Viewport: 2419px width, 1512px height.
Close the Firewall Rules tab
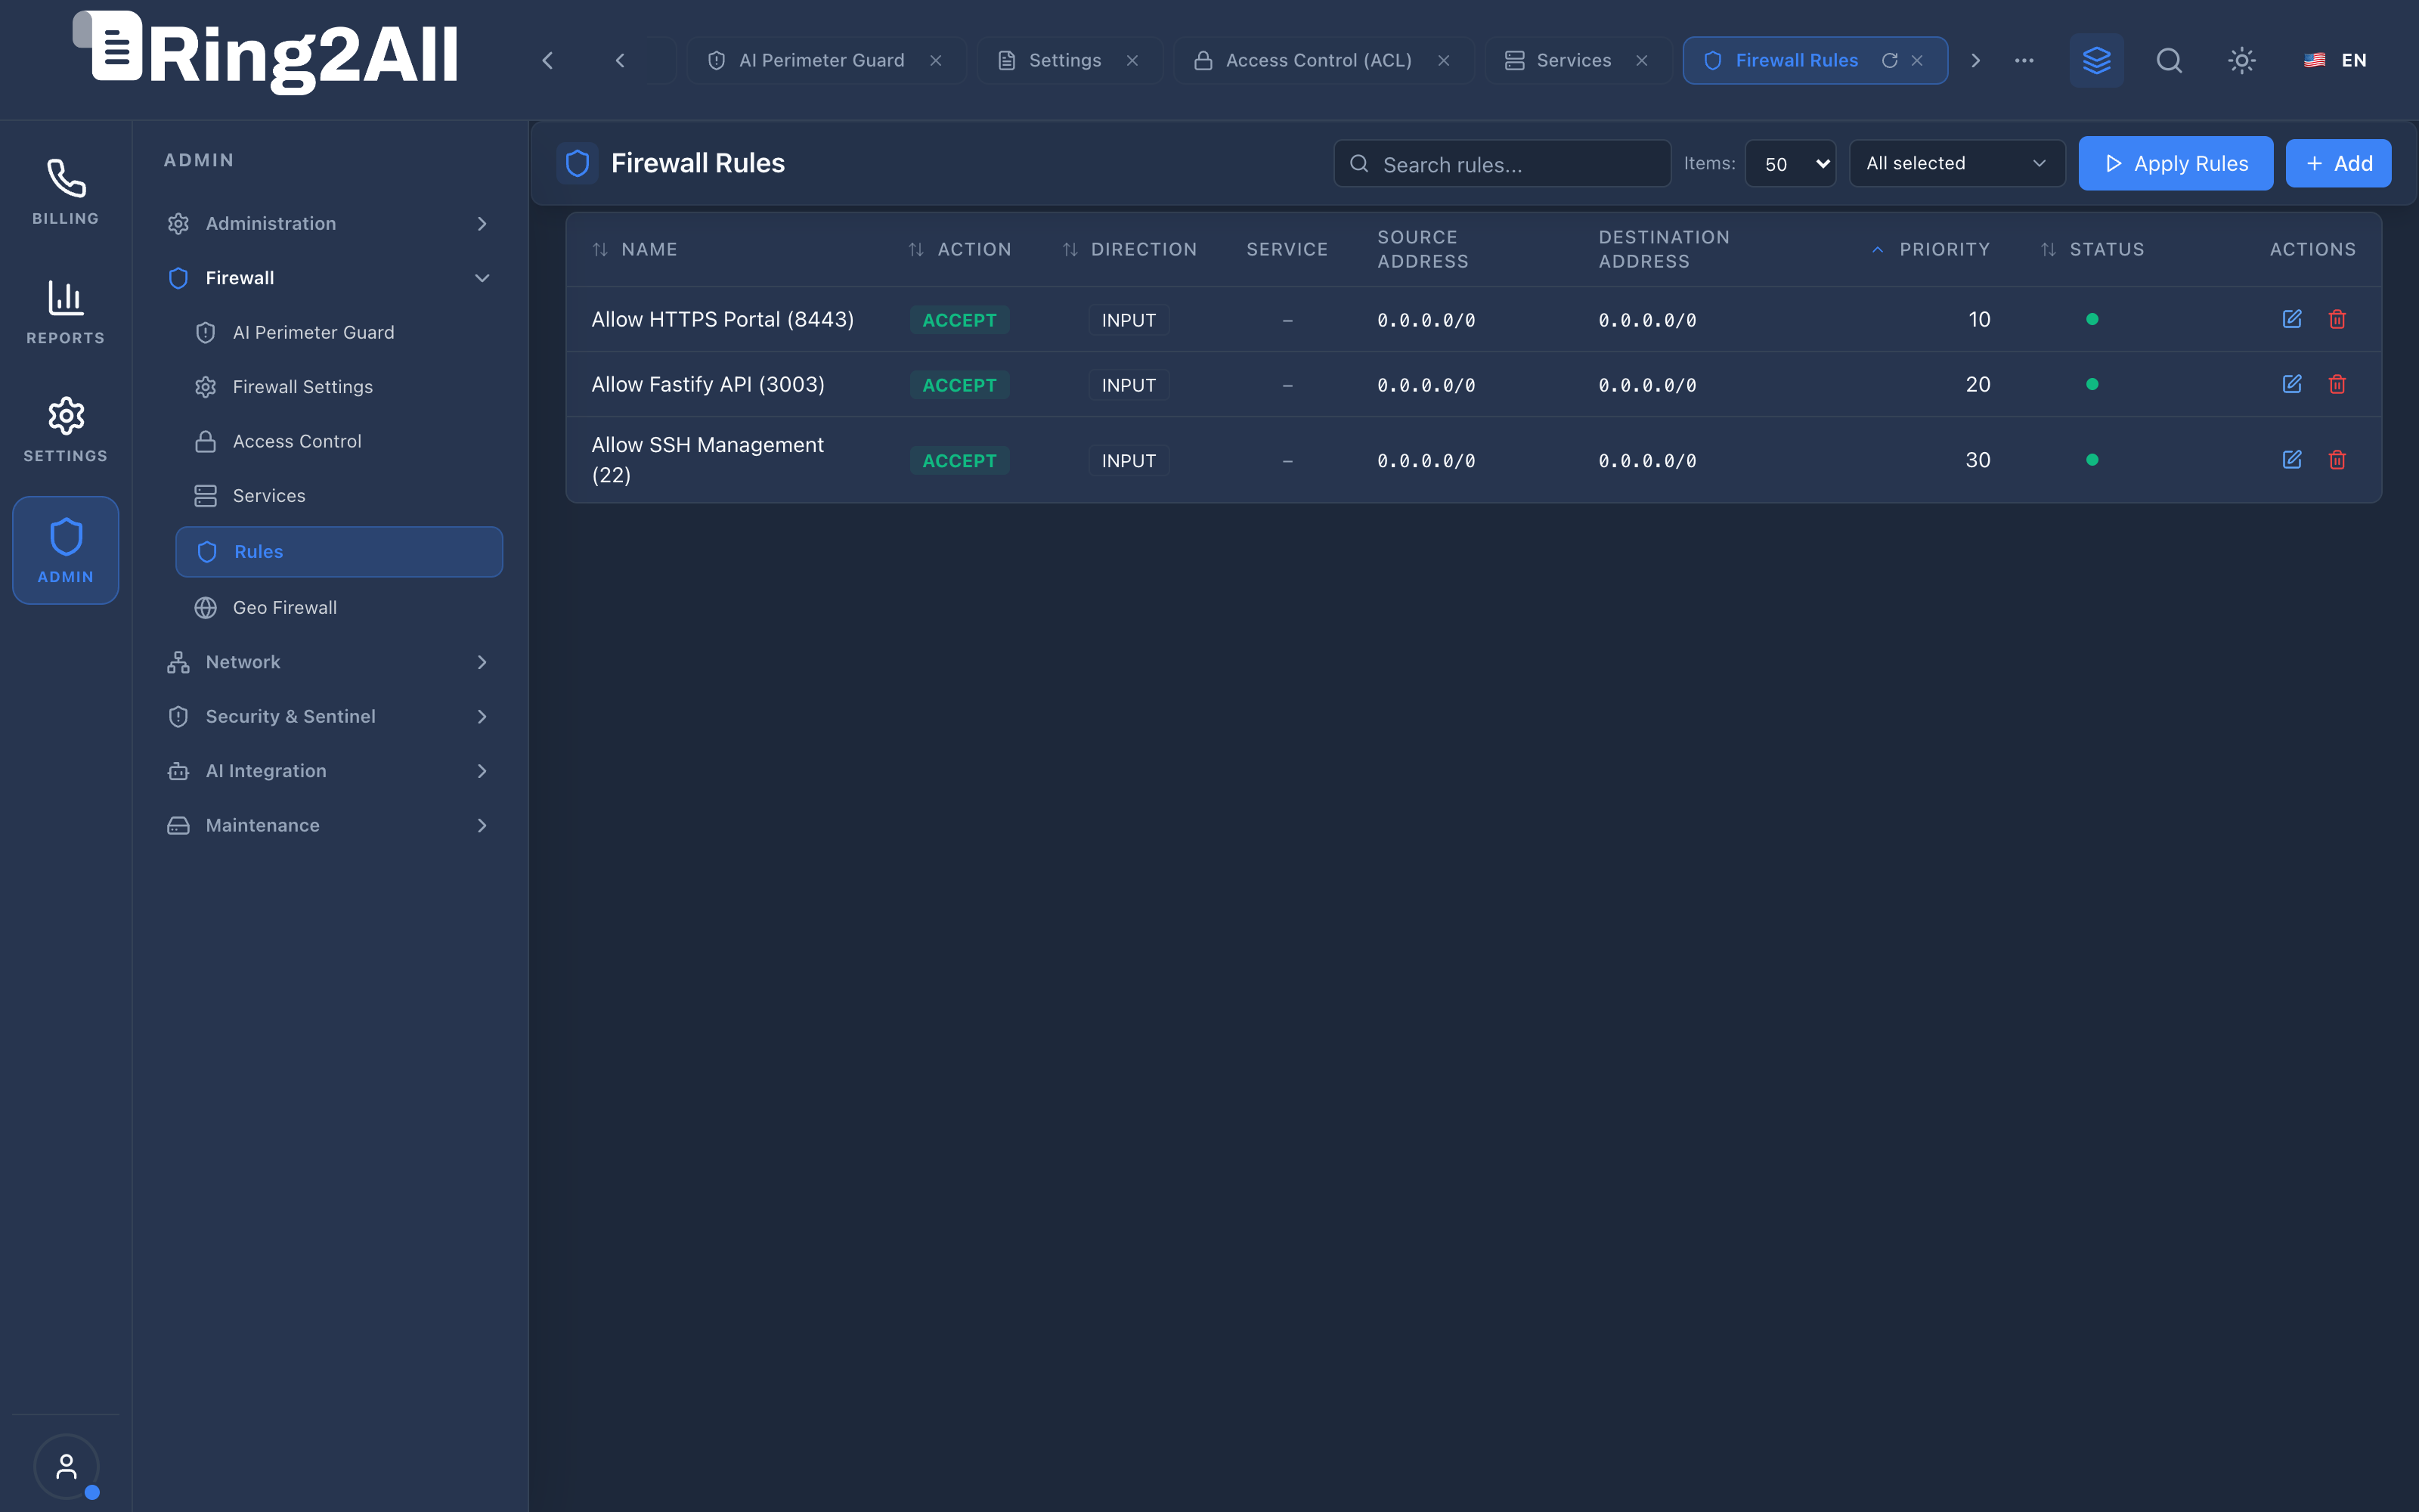point(1917,60)
